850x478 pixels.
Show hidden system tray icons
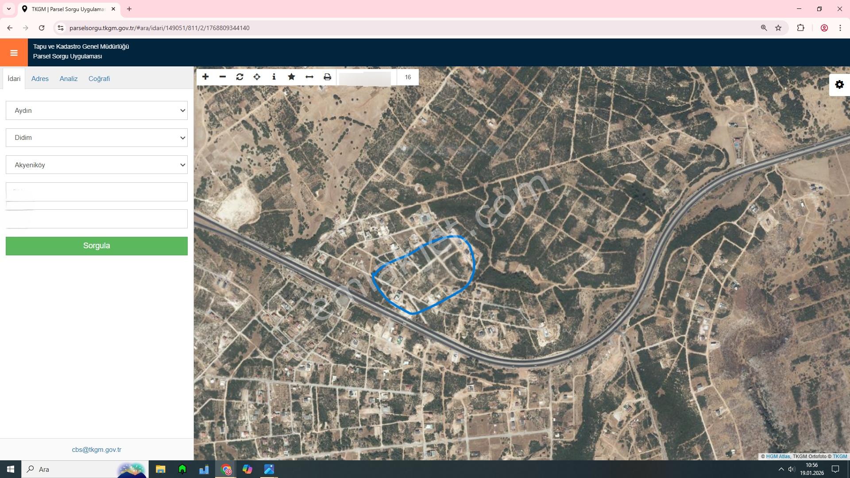(781, 469)
